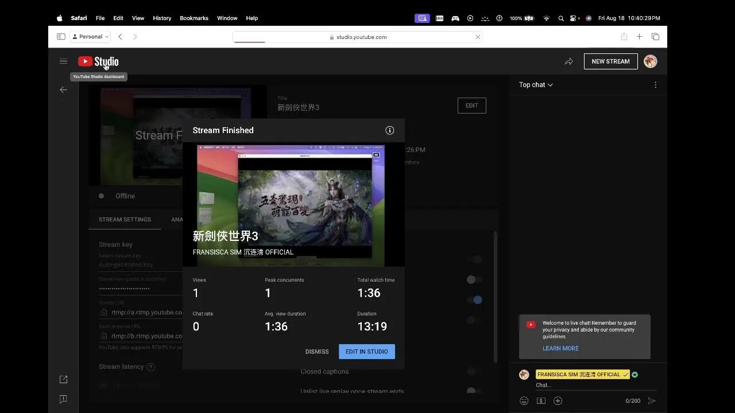The height and width of the screenshot is (413, 735).
Task: Click the YouTube Studio logo
Action: pyautogui.click(x=98, y=61)
